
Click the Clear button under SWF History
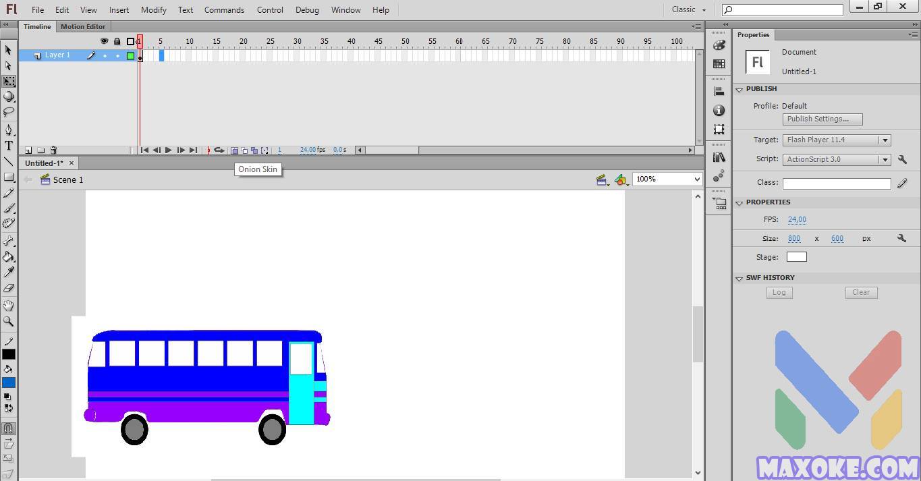(x=861, y=292)
